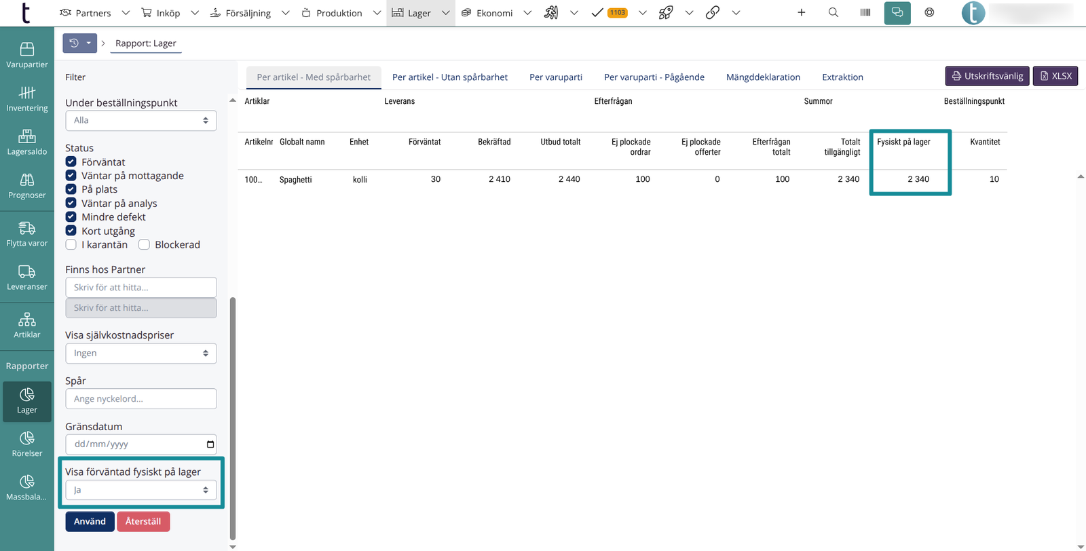Image resolution: width=1086 pixels, height=551 pixels.
Task: Uncheck Väntar på analys status
Action: pos(71,204)
